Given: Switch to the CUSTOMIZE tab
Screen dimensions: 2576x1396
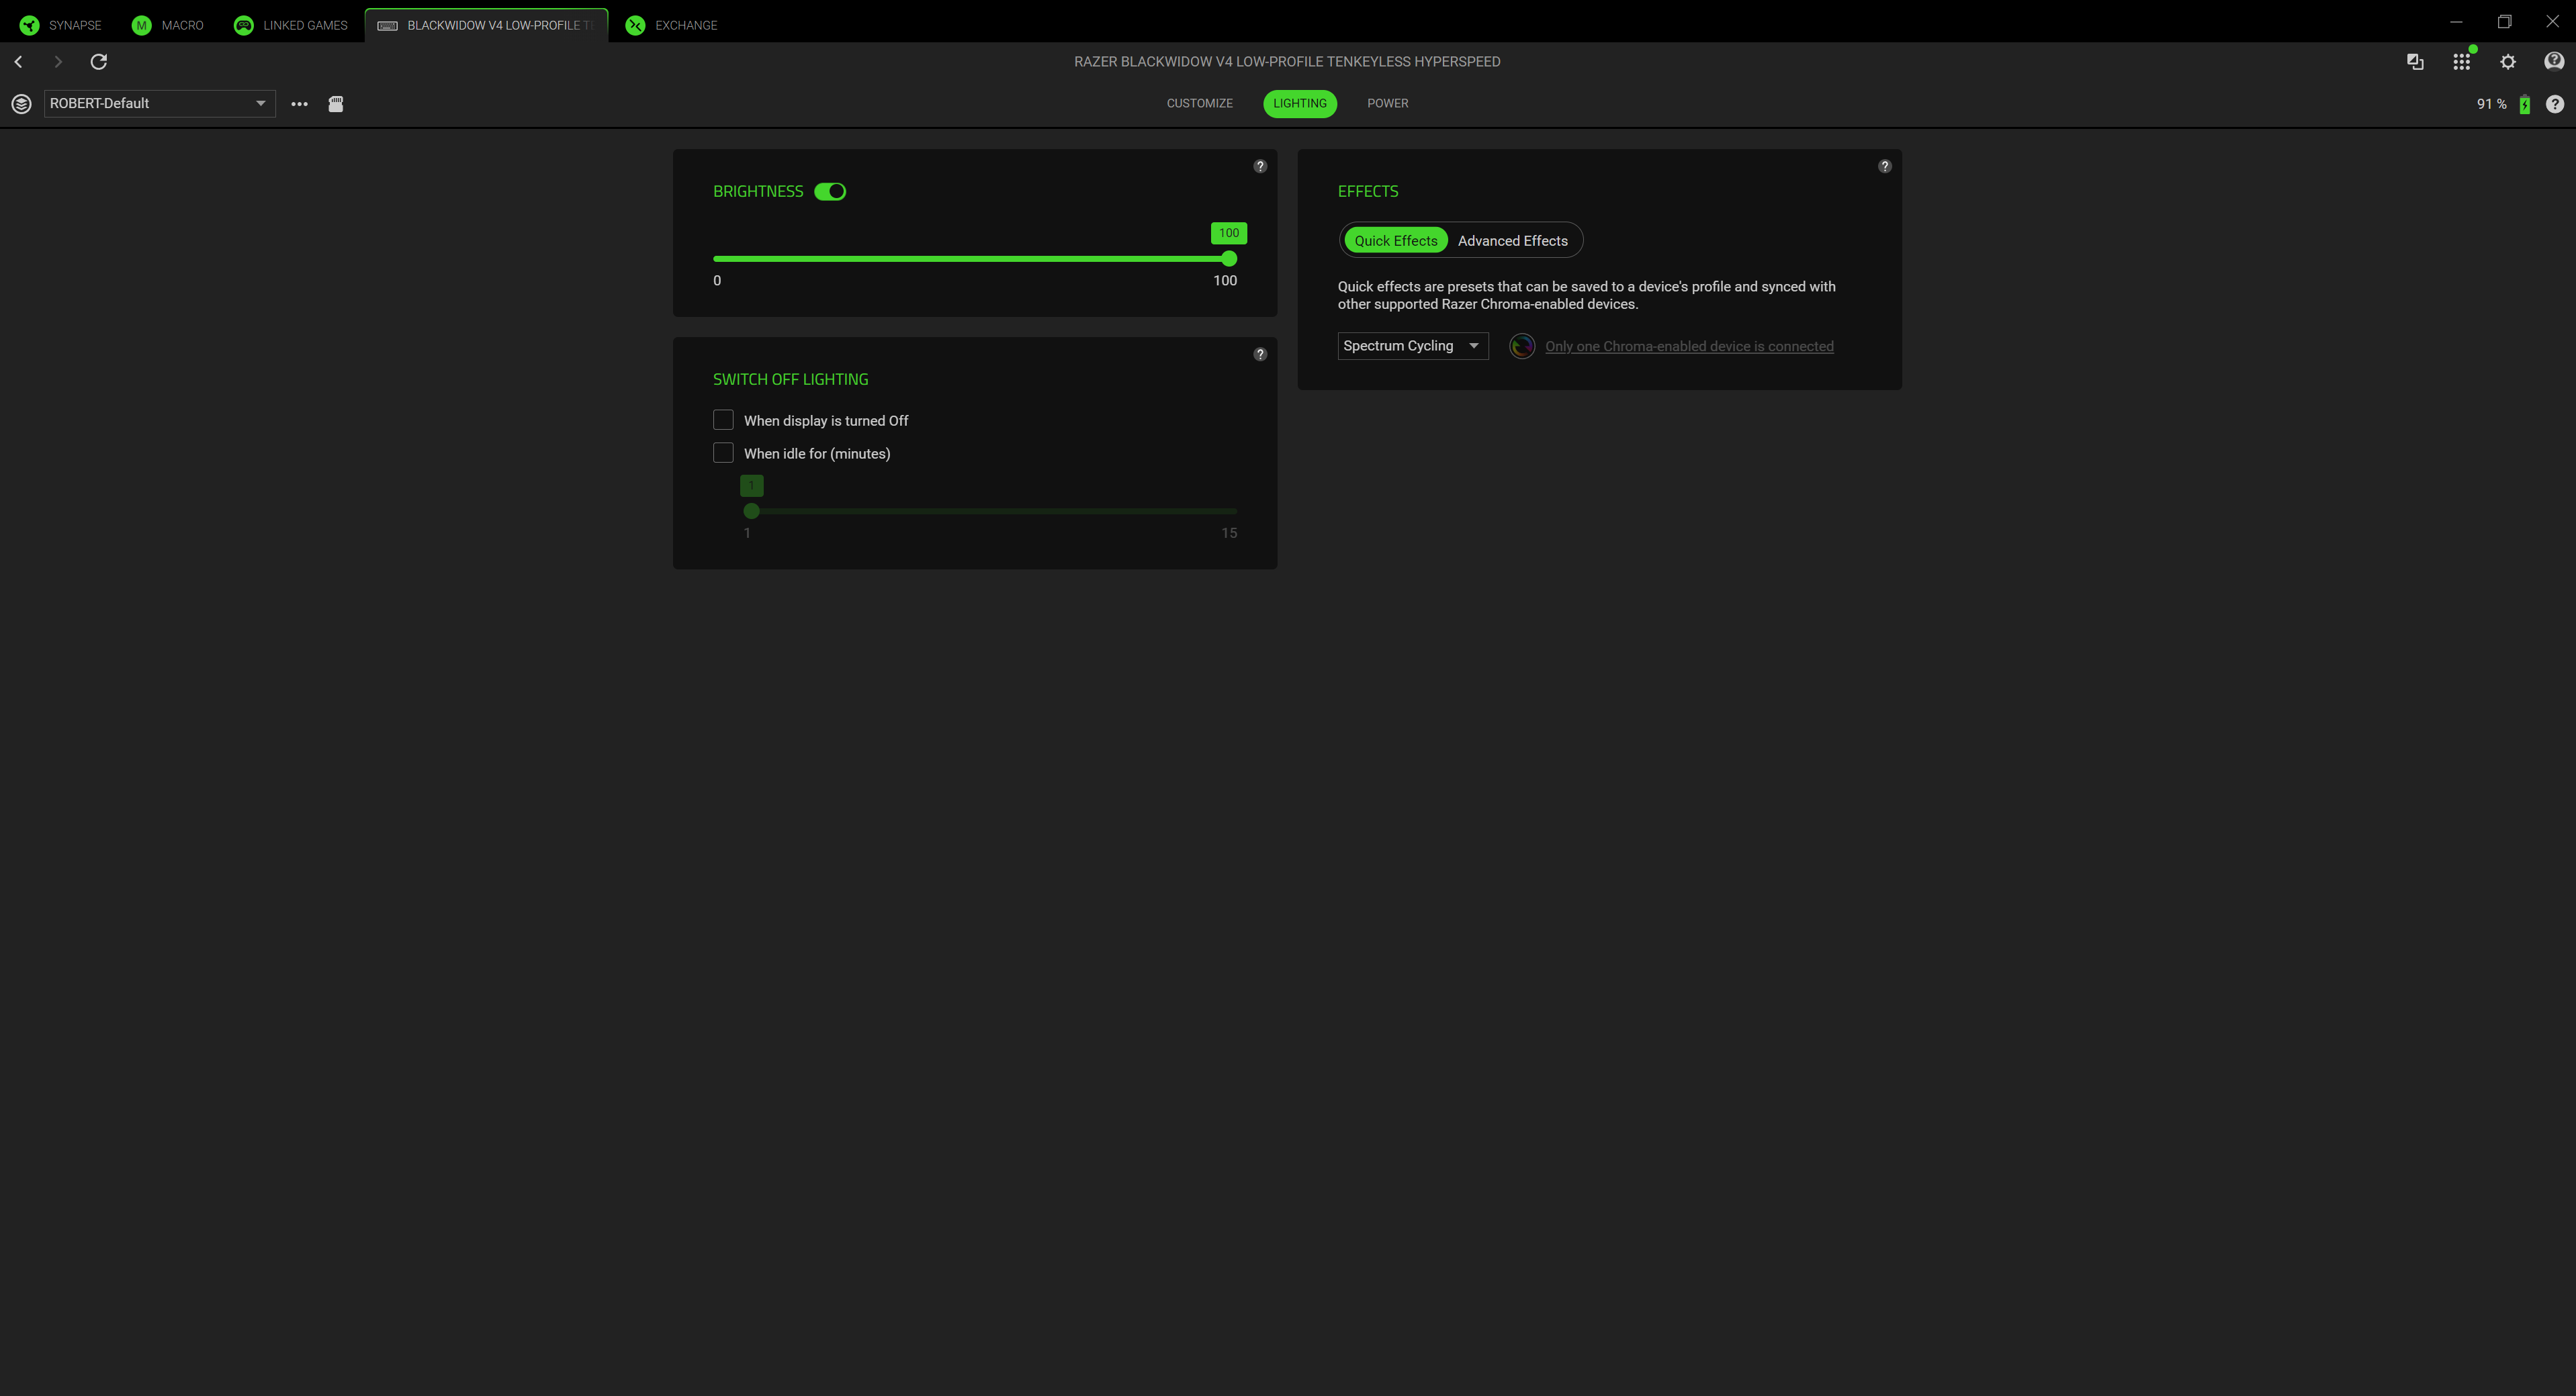Looking at the screenshot, I should 1199,104.
